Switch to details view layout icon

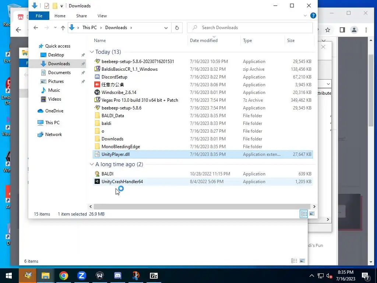coord(304,214)
